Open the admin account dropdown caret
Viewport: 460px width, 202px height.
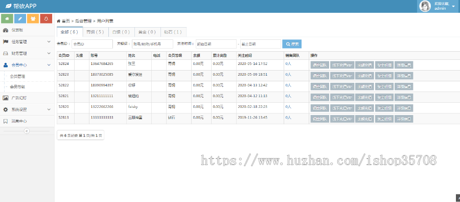click(453, 6)
